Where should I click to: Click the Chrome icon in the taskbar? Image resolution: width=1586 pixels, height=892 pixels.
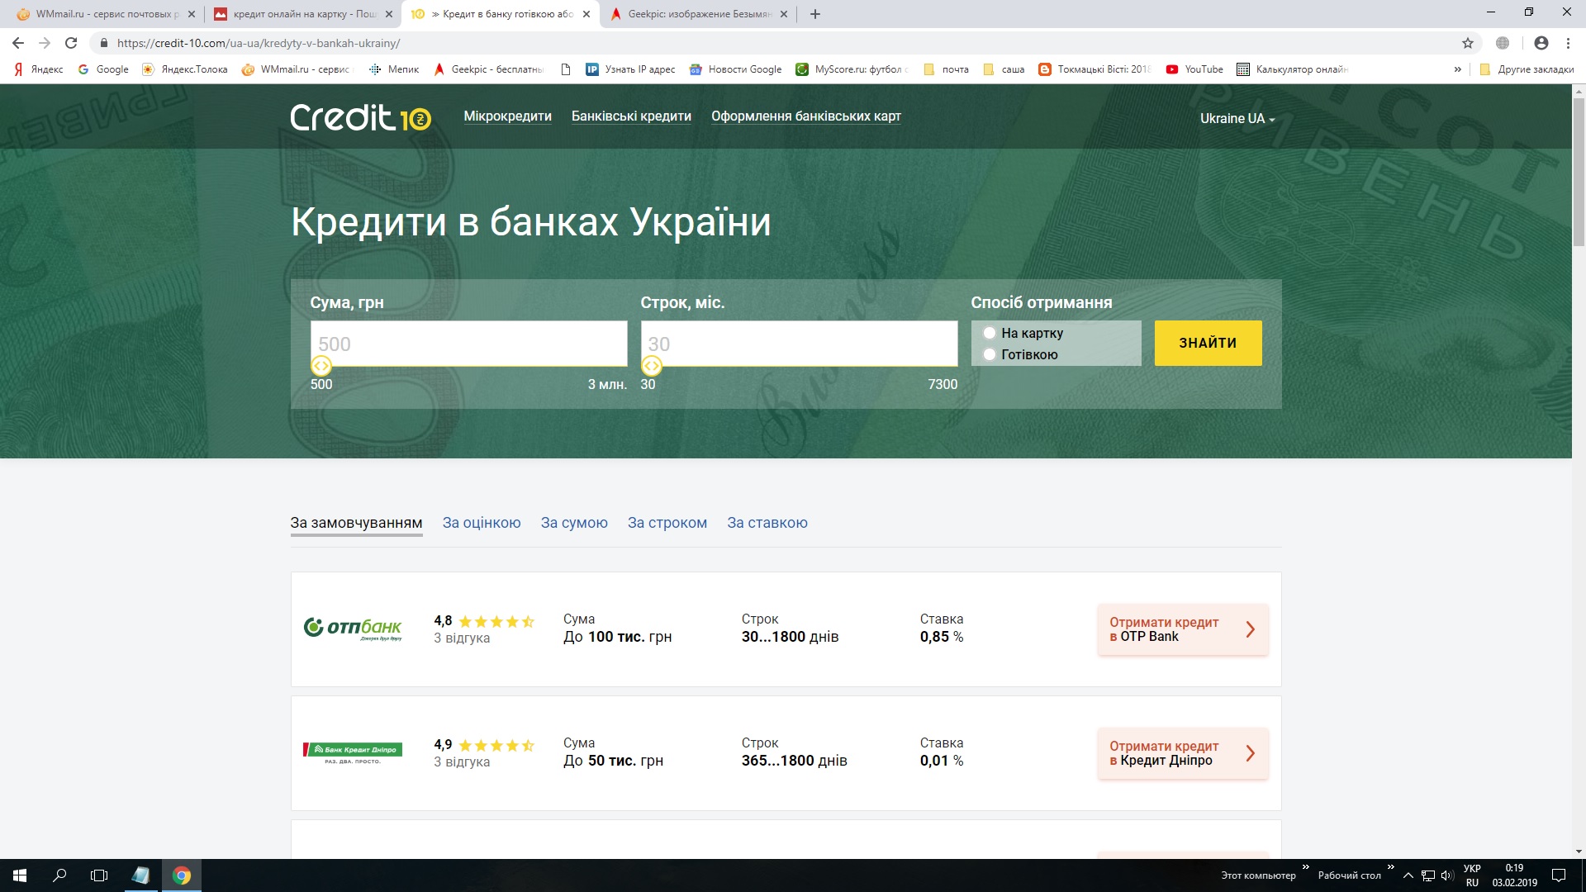coord(182,875)
